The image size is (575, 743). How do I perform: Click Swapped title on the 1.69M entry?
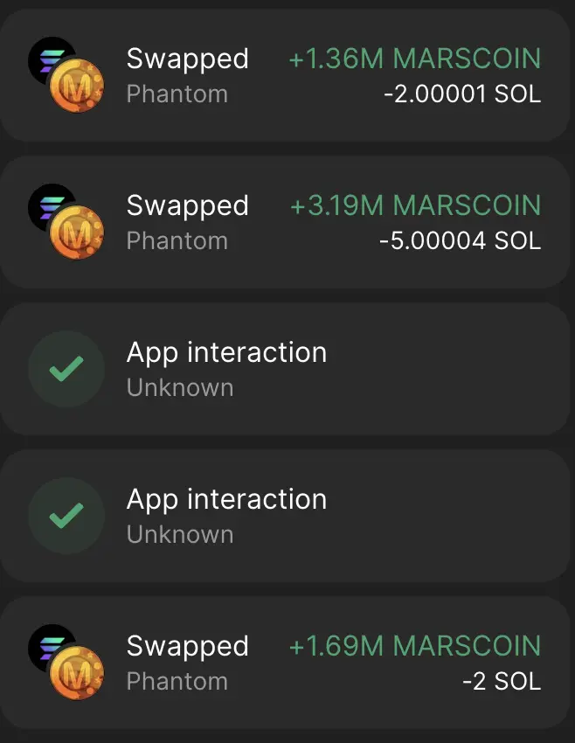(x=188, y=647)
